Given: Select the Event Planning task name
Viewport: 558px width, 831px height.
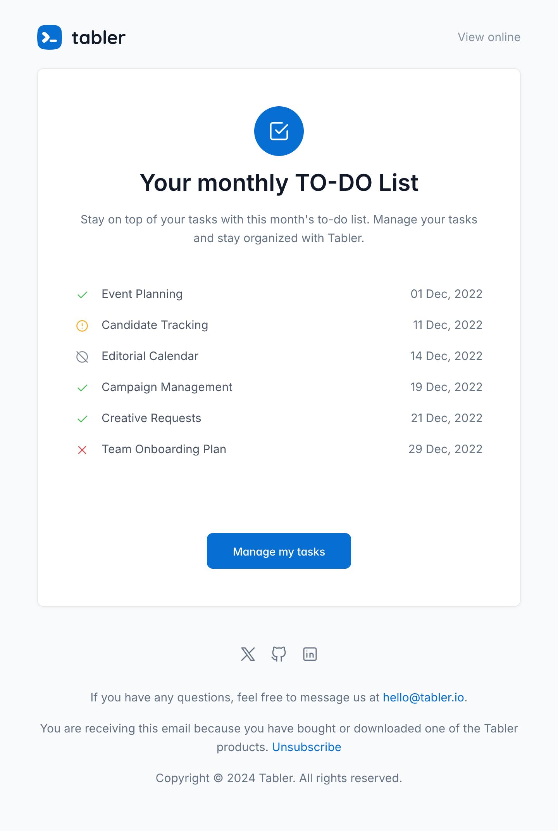Looking at the screenshot, I should pos(142,294).
